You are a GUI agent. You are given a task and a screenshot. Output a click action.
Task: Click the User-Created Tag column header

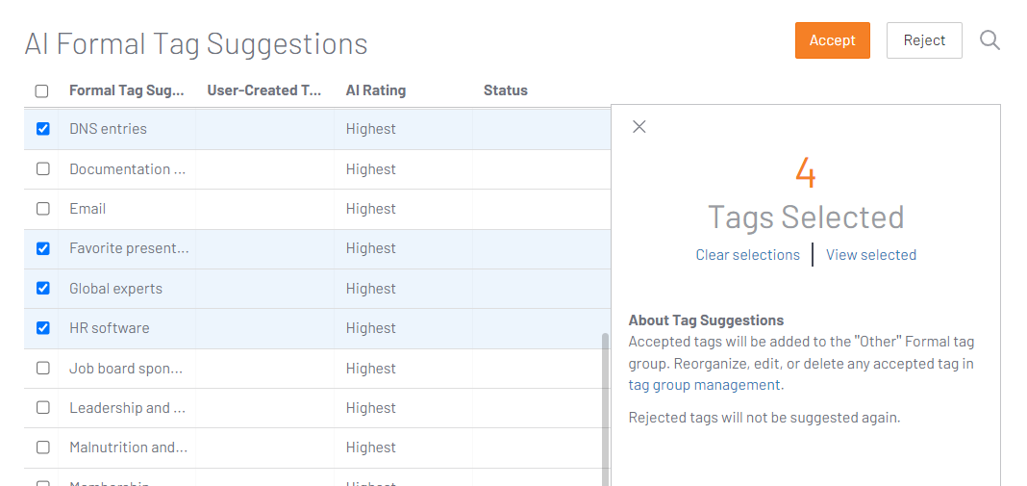coord(263,90)
